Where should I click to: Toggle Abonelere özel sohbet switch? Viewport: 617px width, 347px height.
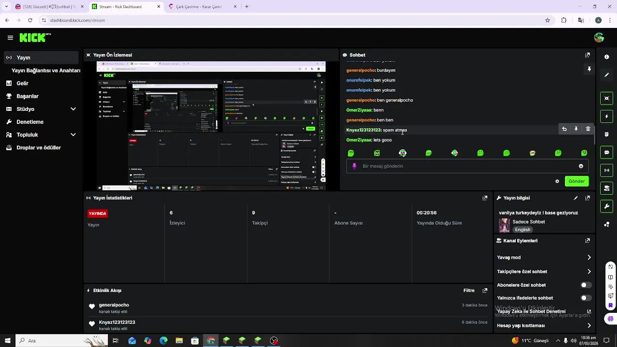pos(586,285)
